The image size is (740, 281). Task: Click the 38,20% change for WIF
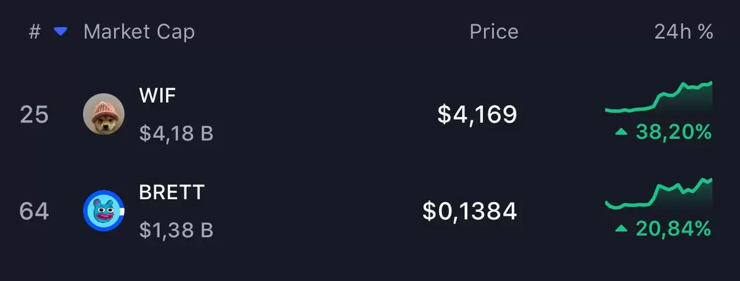[x=673, y=131]
